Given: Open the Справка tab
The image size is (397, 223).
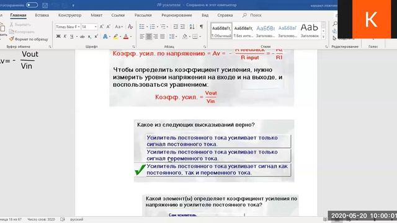Looking at the screenshot, I should click(225, 15).
